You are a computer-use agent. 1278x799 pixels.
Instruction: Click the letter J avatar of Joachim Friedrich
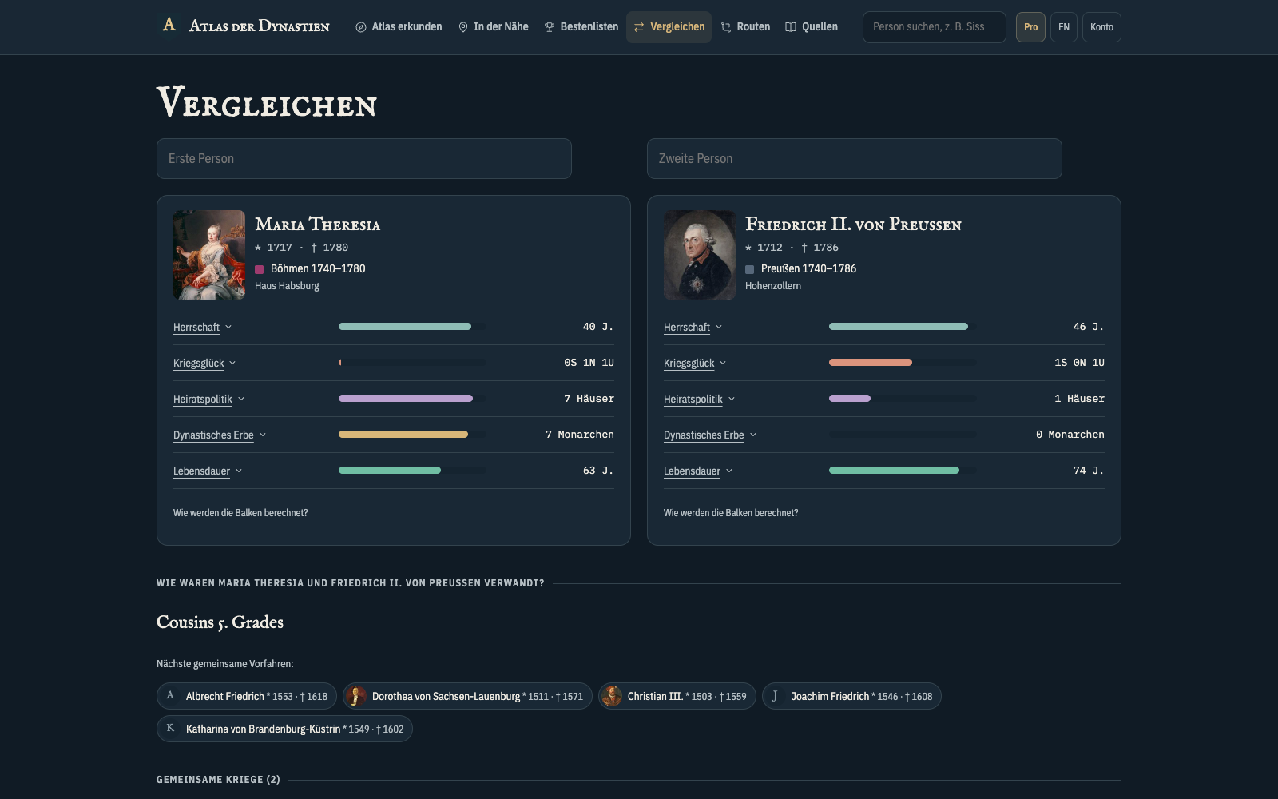(x=776, y=696)
